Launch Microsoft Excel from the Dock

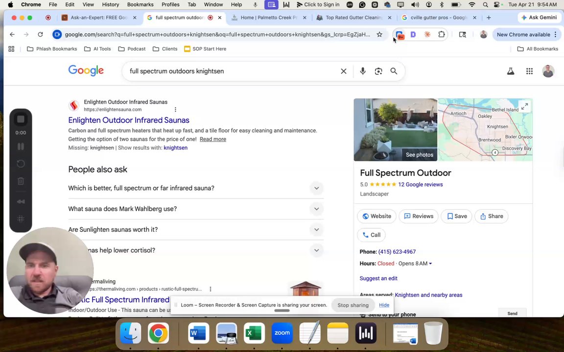click(x=254, y=333)
